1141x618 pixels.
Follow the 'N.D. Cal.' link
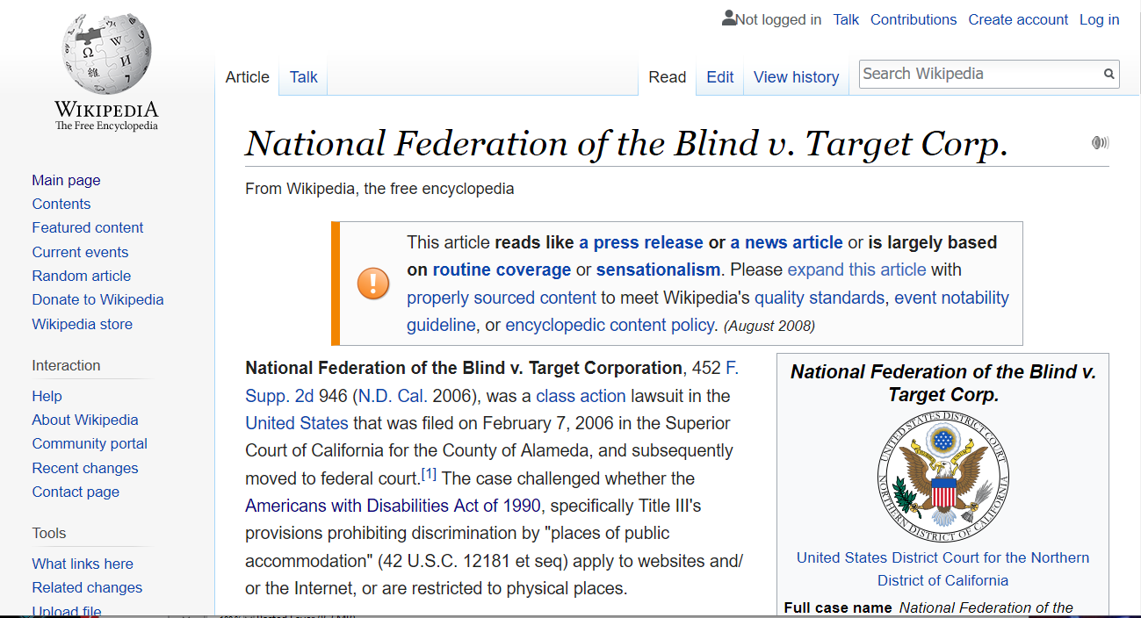pyautogui.click(x=394, y=396)
